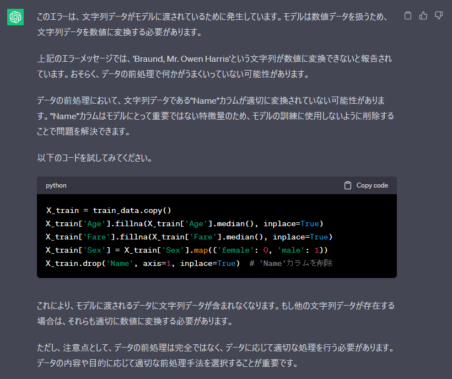
Task: Click the 'female': 0 mapping value
Action: 243,250
